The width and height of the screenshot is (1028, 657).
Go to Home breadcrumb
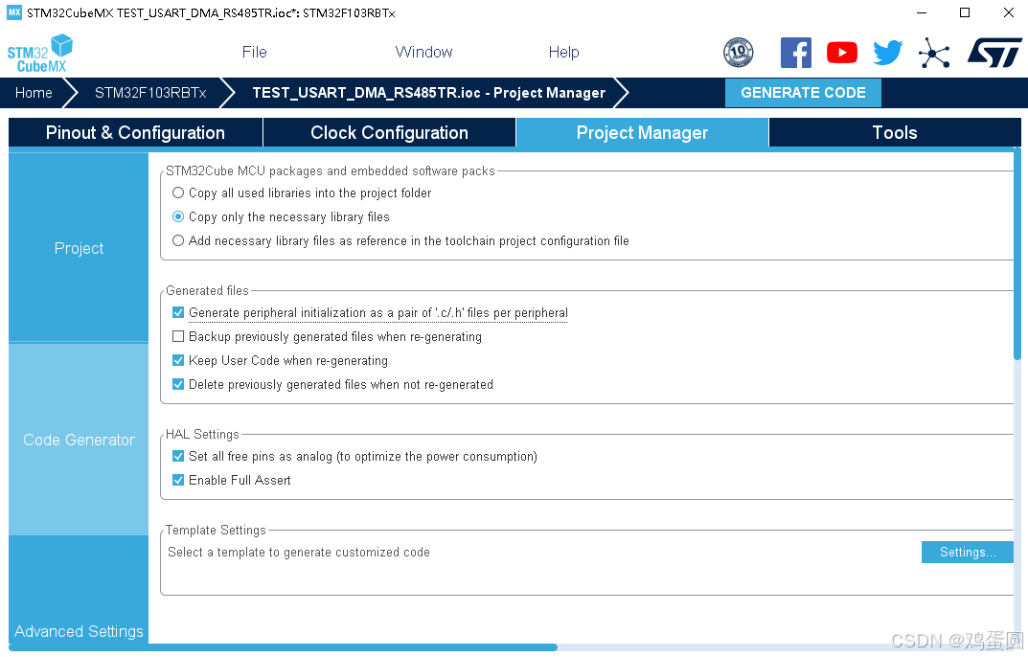pos(34,93)
